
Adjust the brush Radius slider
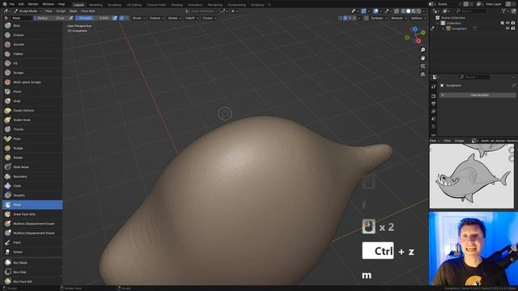(50, 18)
